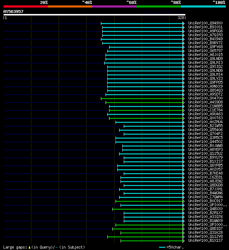The width and height of the screenshot is (229, 250).
Task: Open subject UniRef100_B4X949
Action: pyautogui.click(x=205, y=39)
